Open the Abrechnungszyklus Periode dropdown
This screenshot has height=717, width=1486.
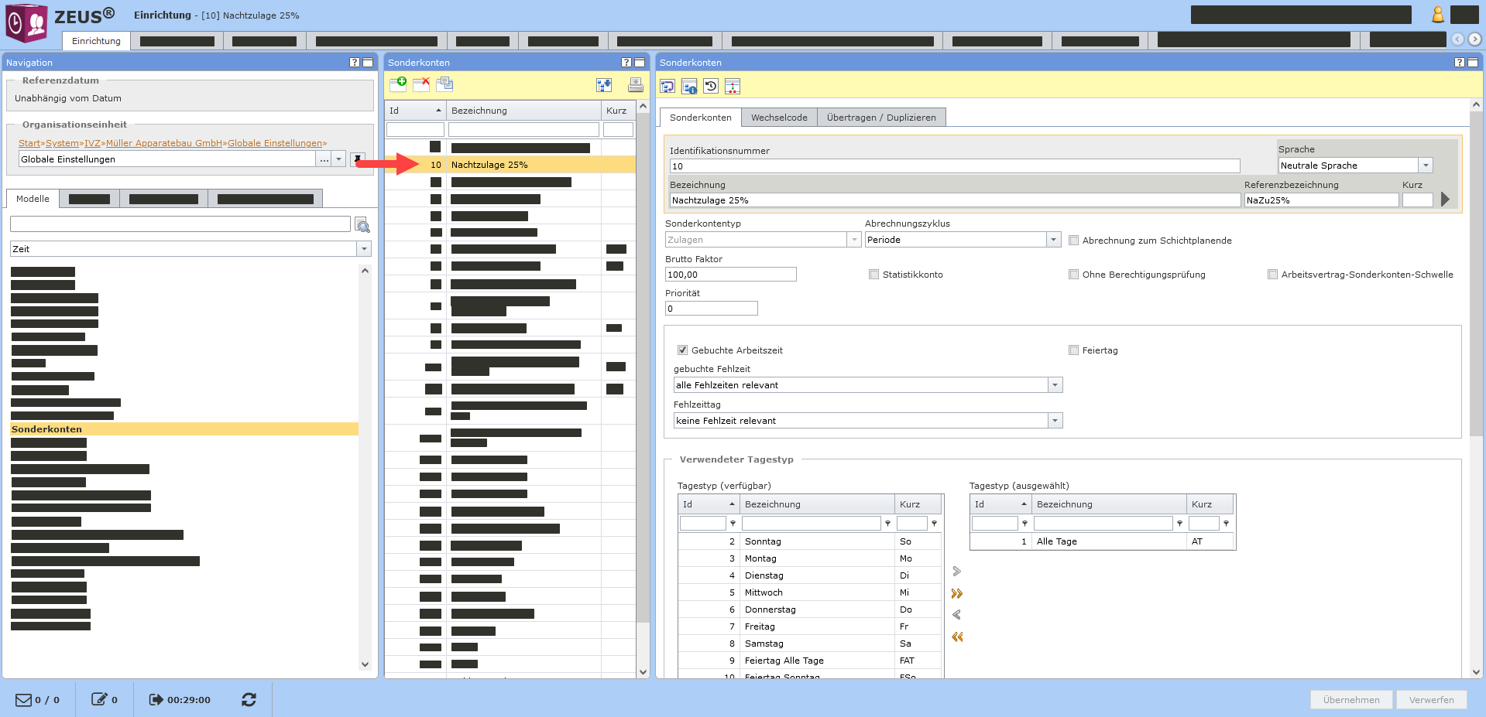click(1053, 240)
